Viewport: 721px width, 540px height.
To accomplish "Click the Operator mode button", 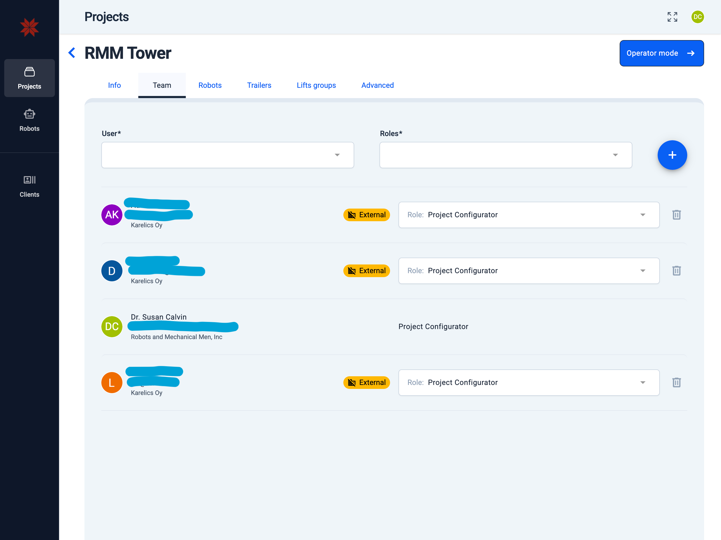I will pyautogui.click(x=661, y=53).
